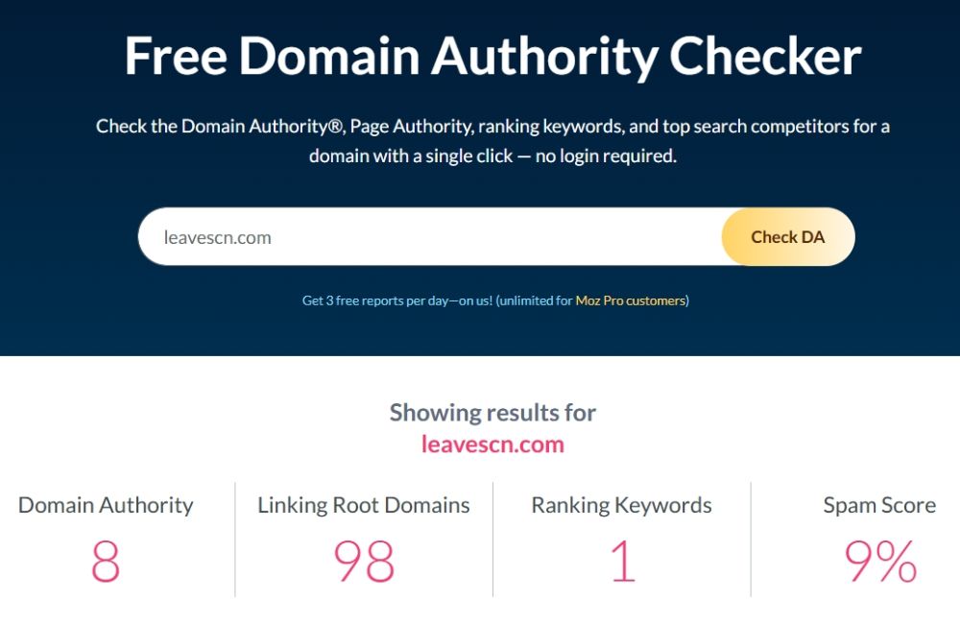Click the Domain Authority score of 8
Viewport: 960px width, 624px height.
click(106, 562)
